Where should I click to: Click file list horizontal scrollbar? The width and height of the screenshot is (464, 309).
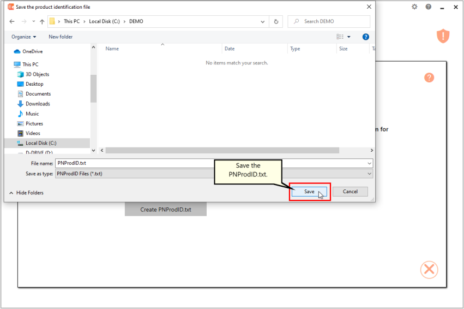pyautogui.click(x=222, y=151)
